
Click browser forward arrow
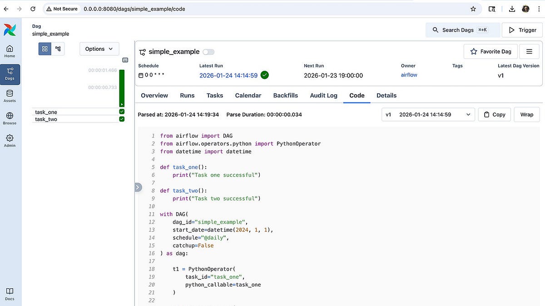point(19,9)
